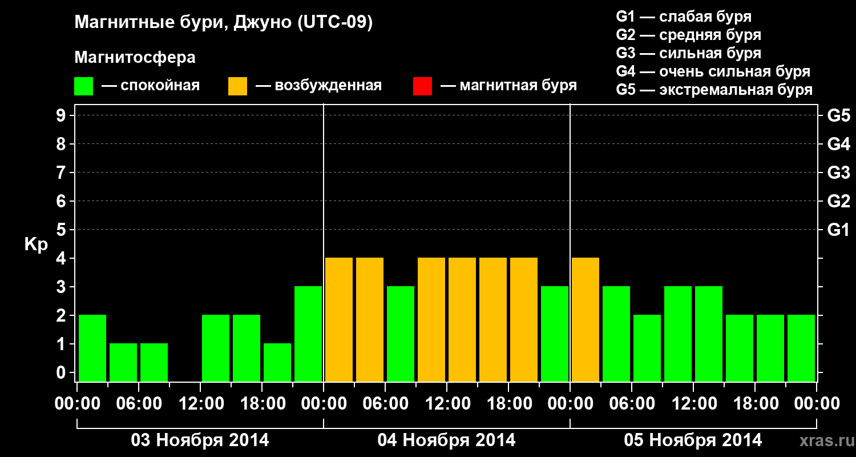The width and height of the screenshot is (856, 457).
Task: Click the '18:00' tick label above 03 Ноября
Action: (x=262, y=404)
